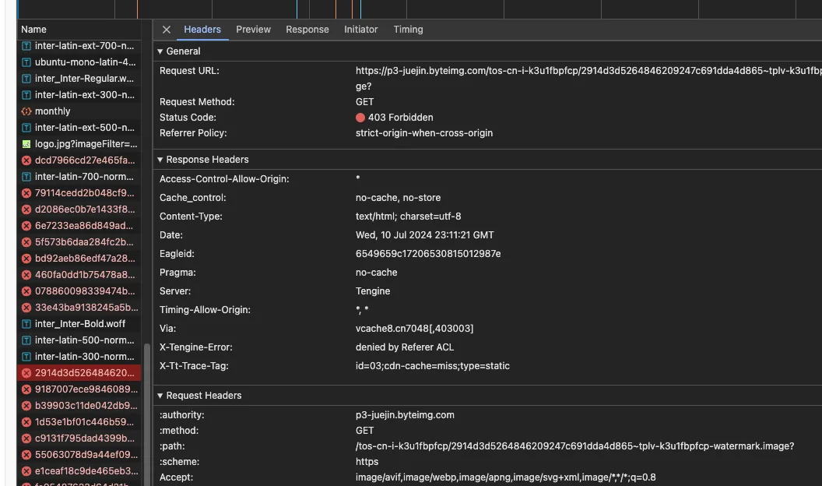This screenshot has width=822, height=486.
Task: Click error icon of bd92aeb86edf47a28 request
Action: pos(26,259)
